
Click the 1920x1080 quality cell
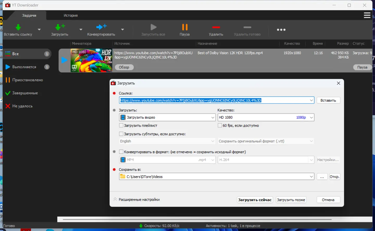(292, 53)
